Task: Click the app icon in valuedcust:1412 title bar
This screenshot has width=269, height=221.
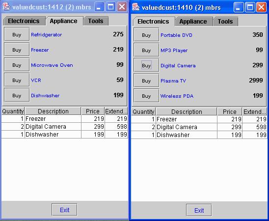Action: click(x=6, y=7)
